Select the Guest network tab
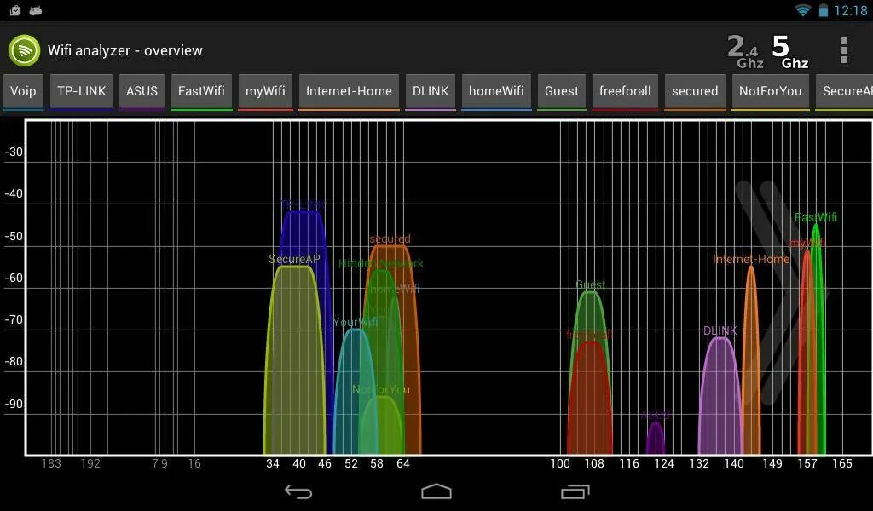This screenshot has width=873, height=511. tap(562, 90)
